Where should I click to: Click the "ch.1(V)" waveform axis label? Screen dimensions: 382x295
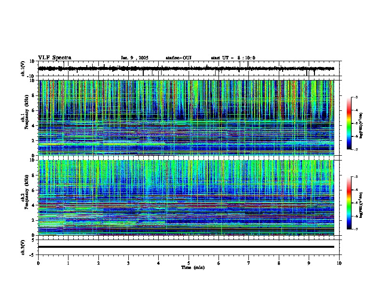(x=23, y=68)
